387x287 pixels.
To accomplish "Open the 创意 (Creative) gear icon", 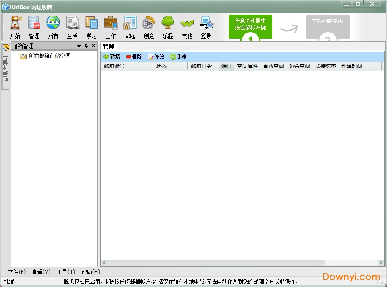I will (149, 26).
